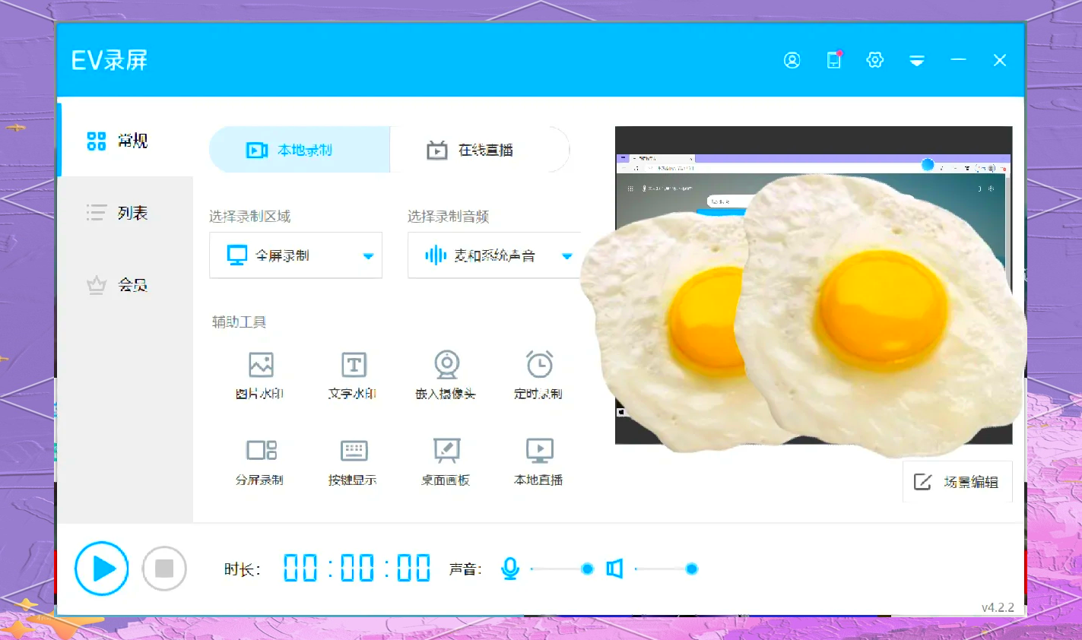1082x640 pixels.
Task: Open the 列表 sidebar tab
Action: [x=125, y=213]
